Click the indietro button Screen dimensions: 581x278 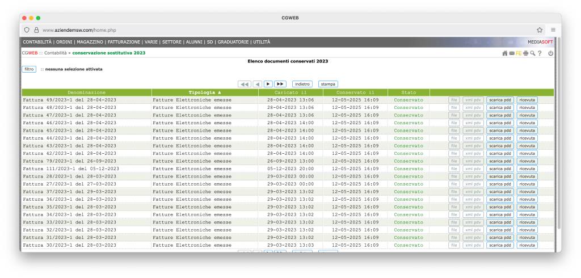click(x=302, y=83)
